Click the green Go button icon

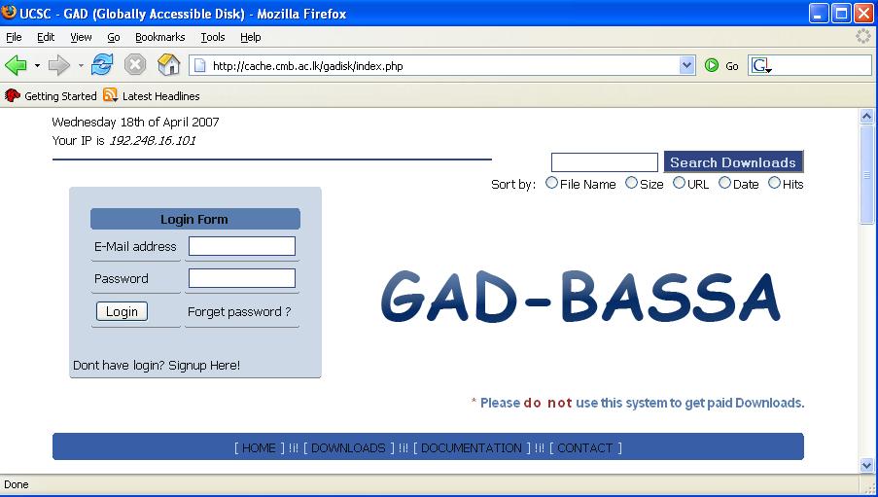(x=713, y=66)
